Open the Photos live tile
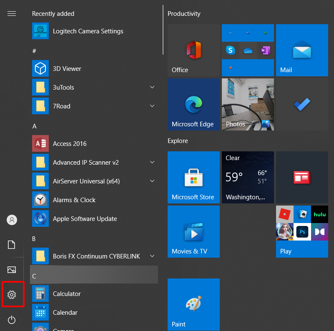 248,104
